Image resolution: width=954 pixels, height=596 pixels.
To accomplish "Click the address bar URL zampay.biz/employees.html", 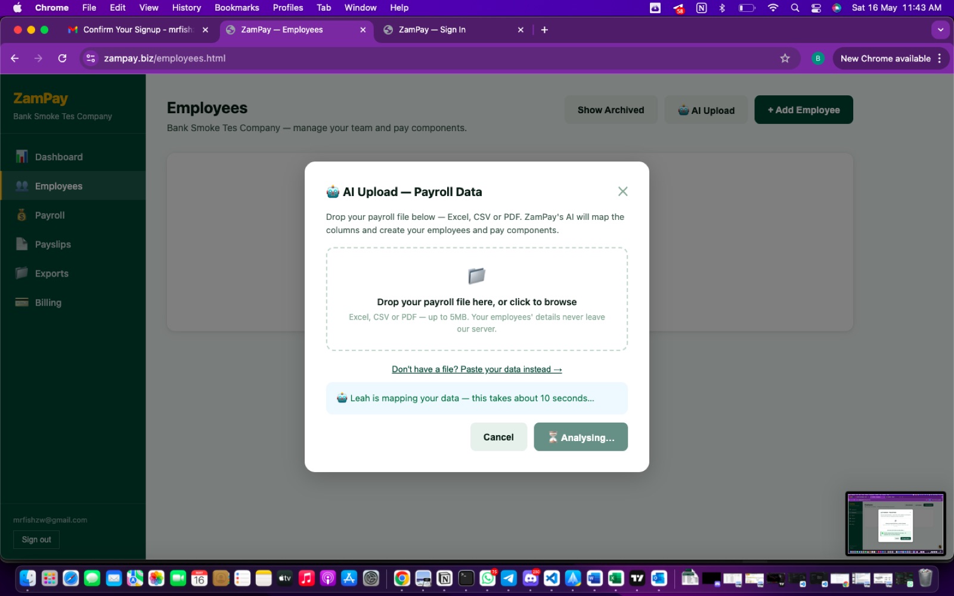I will click(x=165, y=58).
